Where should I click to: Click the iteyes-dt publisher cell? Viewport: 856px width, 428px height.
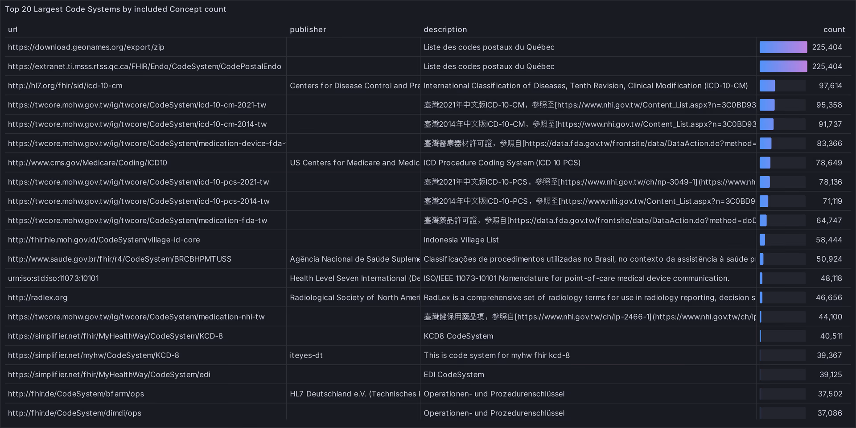306,355
